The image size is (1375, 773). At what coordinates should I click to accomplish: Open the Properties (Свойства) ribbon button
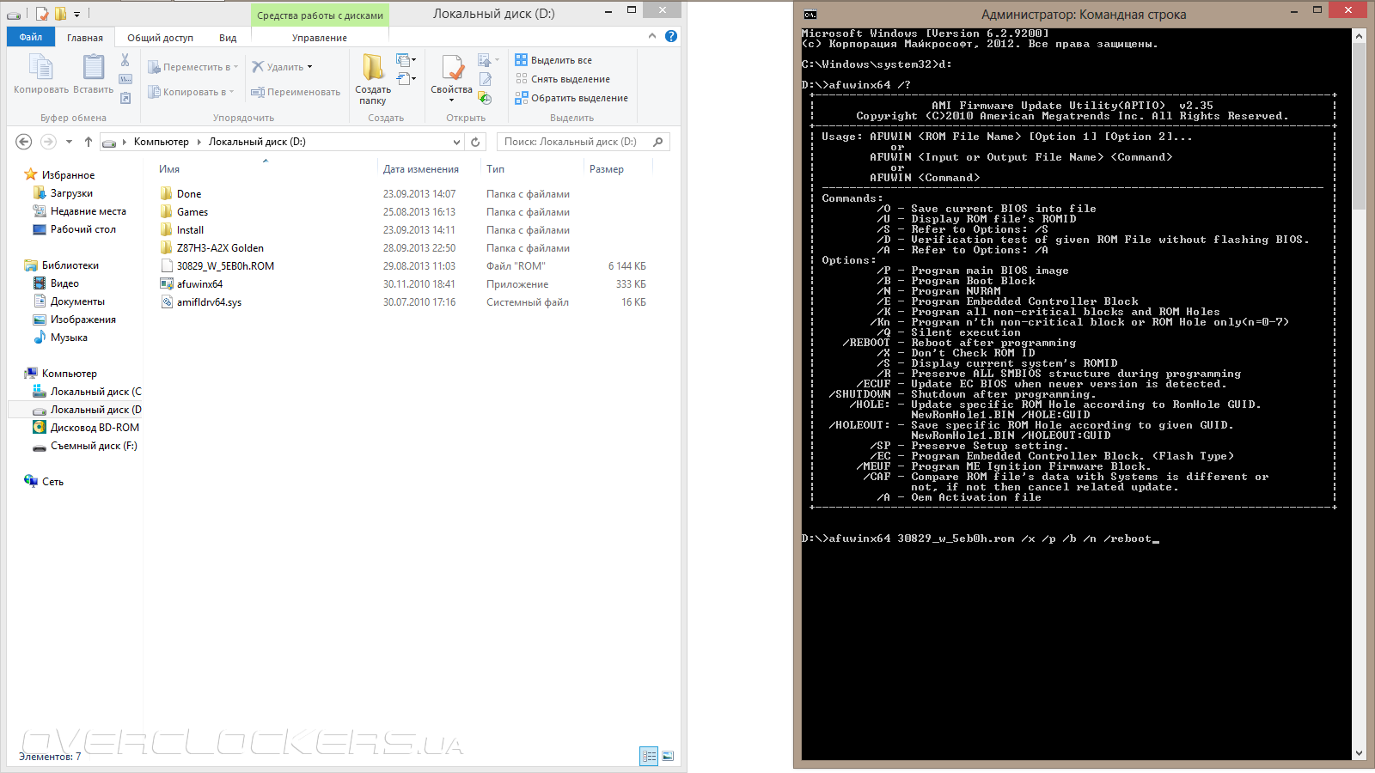[451, 78]
